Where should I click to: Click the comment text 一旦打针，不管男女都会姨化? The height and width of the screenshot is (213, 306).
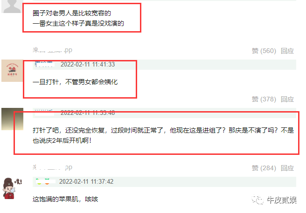[75, 82]
